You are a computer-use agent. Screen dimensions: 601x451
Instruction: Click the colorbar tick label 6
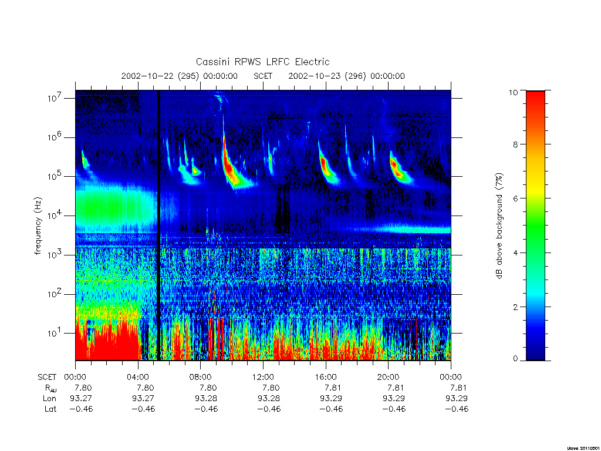point(515,198)
